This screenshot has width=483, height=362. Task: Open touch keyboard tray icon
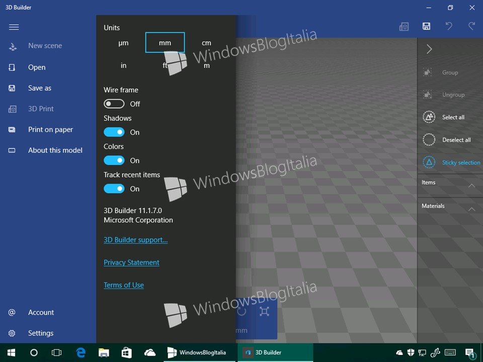click(450, 352)
